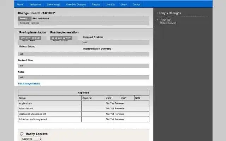Click the Applications Management group cell
Image resolution: width=226 pixels, height=141 pixels.
(50, 114)
